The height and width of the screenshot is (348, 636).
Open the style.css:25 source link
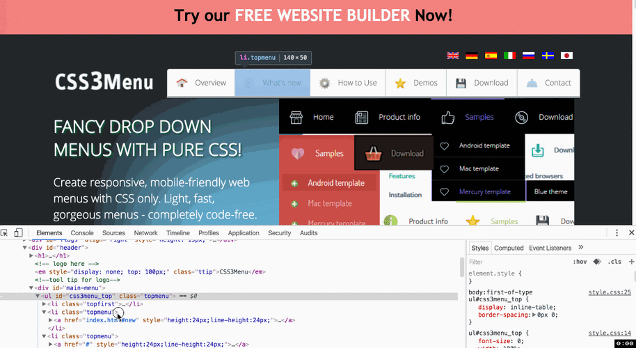pos(610,292)
